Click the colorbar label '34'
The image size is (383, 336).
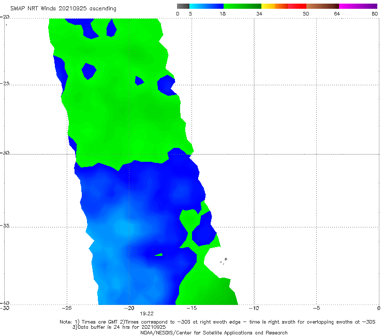[259, 13]
